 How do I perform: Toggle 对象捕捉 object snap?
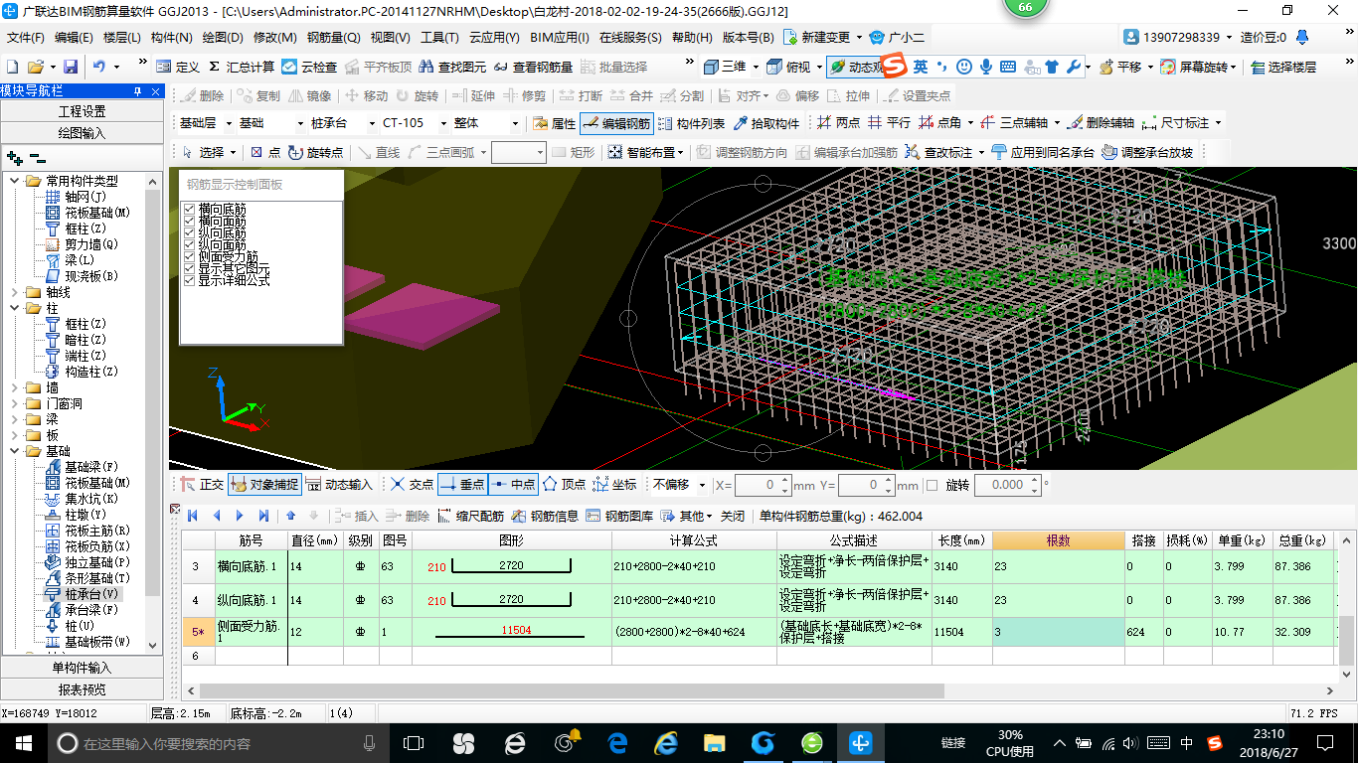263,485
